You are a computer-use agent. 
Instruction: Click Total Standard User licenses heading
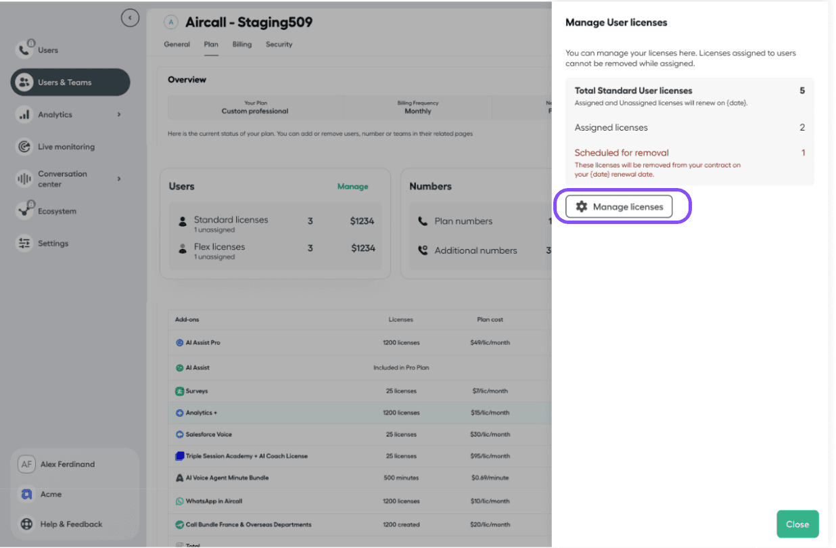point(634,91)
